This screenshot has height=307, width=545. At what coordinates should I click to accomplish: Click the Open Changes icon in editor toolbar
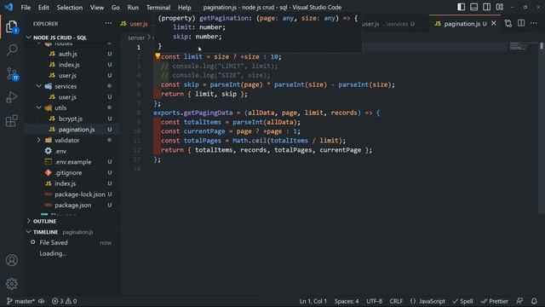[x=508, y=24]
